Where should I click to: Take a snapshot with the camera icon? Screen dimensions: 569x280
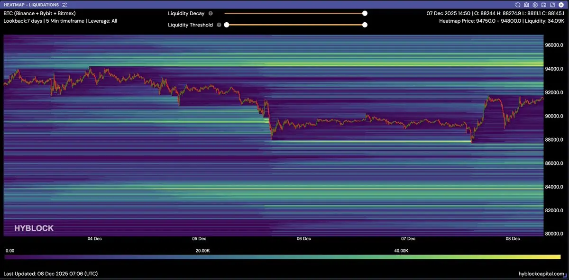click(x=526, y=4)
